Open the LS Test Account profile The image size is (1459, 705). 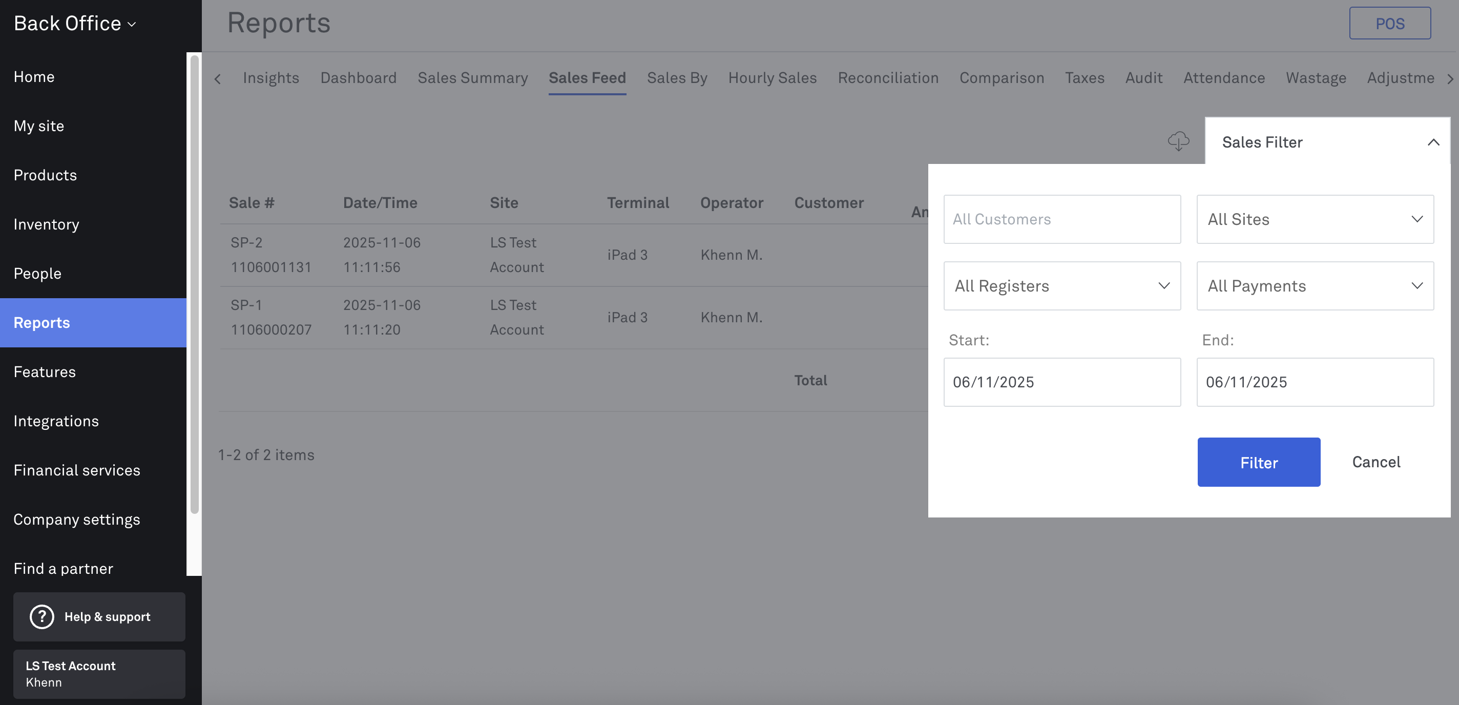pyautogui.click(x=99, y=674)
